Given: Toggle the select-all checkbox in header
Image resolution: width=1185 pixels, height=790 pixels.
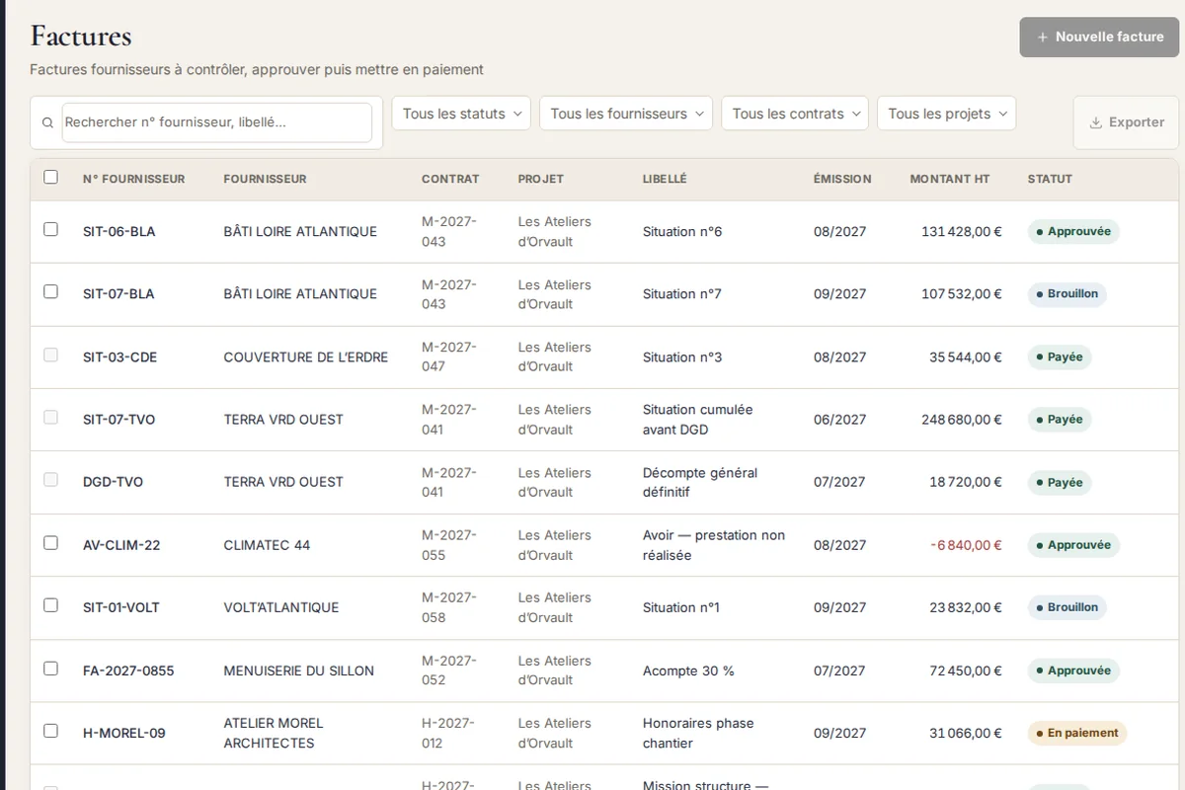Looking at the screenshot, I should point(50,178).
